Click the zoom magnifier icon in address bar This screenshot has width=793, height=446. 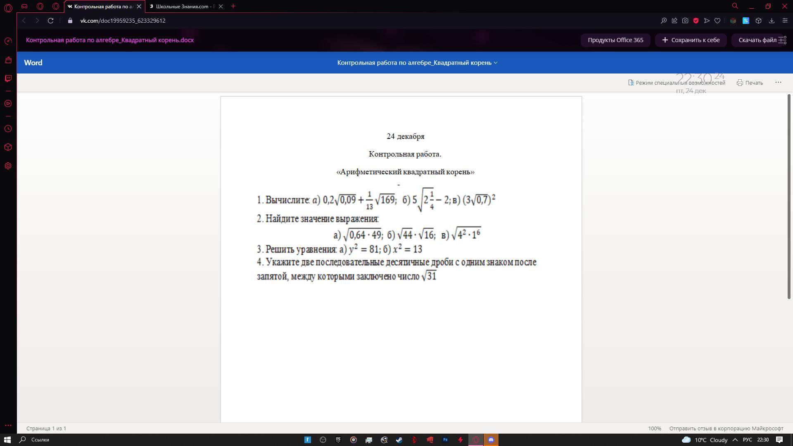point(664,21)
